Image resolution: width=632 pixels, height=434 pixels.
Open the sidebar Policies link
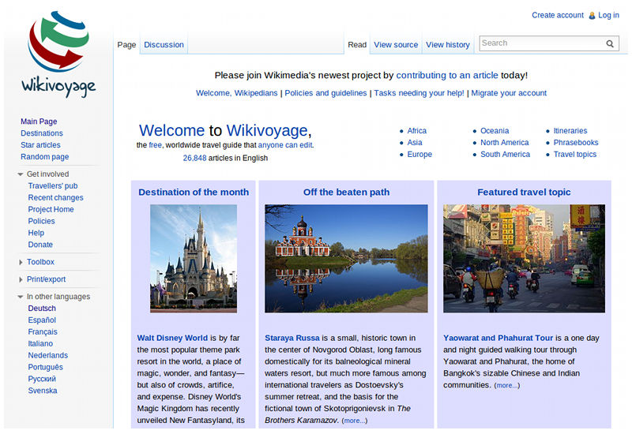pyautogui.click(x=41, y=221)
